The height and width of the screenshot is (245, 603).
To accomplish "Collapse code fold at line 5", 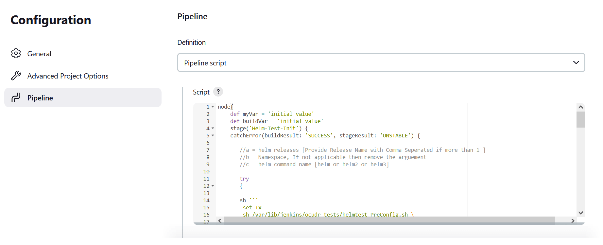I will coord(213,135).
